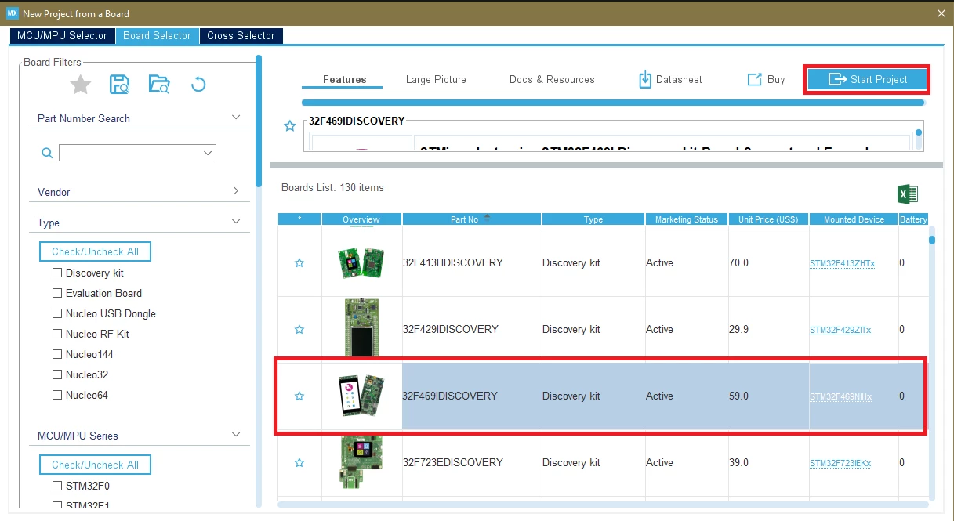Star the 32F413HDISCOVERY row
Viewport: 954px width, 521px height.
click(x=299, y=263)
